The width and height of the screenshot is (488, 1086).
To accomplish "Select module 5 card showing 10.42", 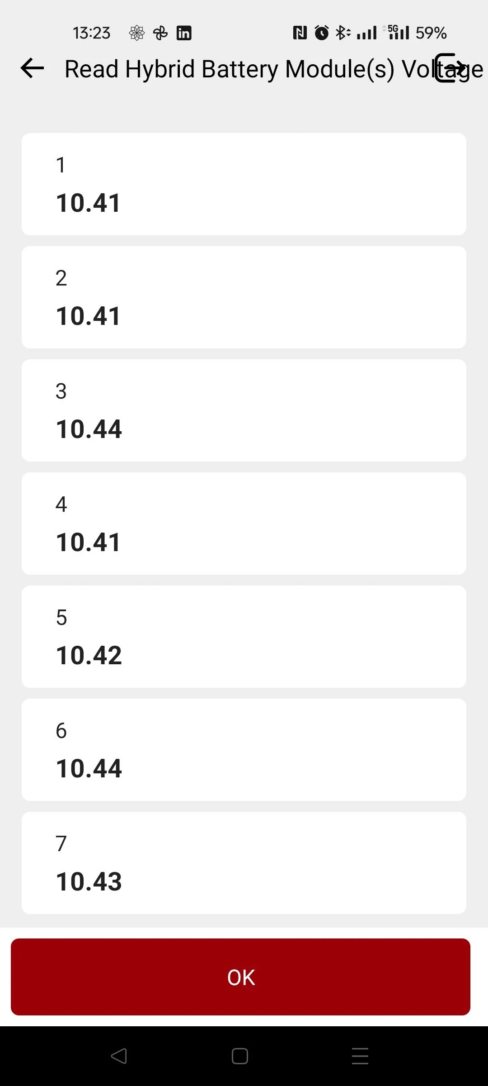I will tap(244, 637).
